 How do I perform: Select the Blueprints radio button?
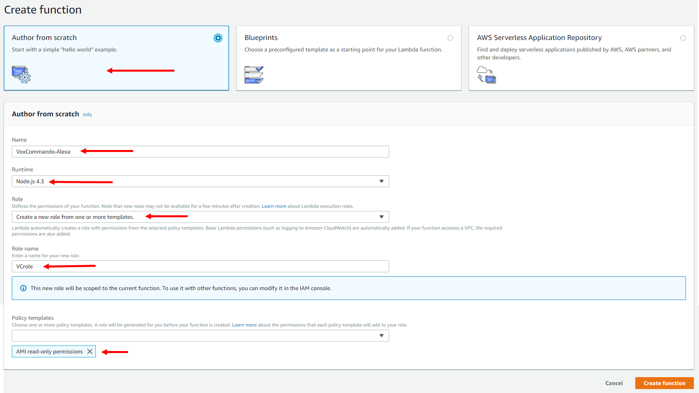tap(450, 38)
